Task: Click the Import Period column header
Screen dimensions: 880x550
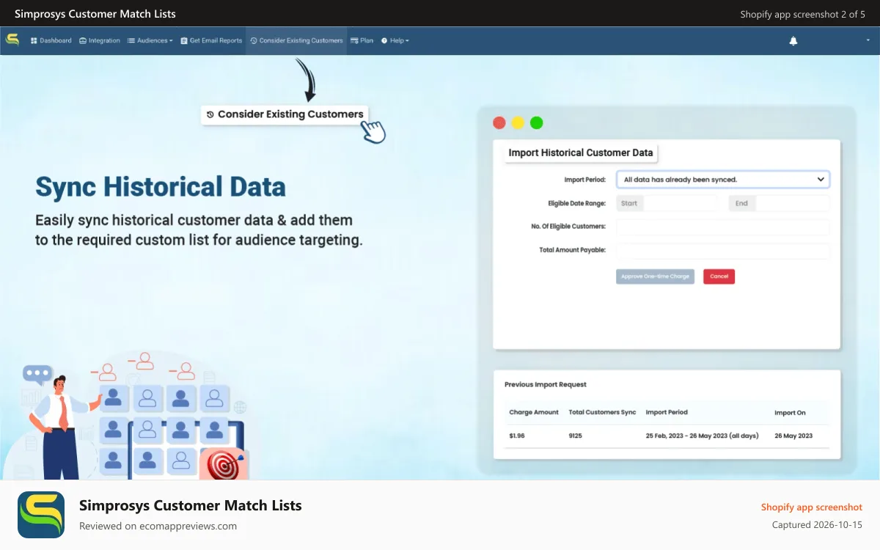Action: [667, 412]
